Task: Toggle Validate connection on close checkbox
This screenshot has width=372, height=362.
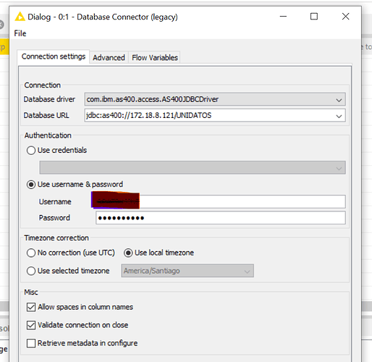Action: tap(31, 325)
